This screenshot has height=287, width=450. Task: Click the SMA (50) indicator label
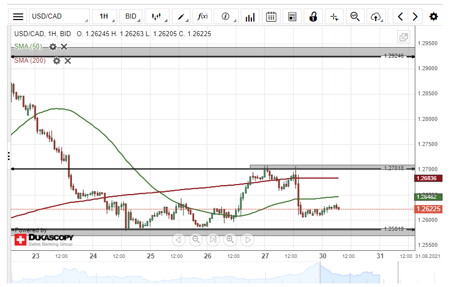[x=28, y=47]
